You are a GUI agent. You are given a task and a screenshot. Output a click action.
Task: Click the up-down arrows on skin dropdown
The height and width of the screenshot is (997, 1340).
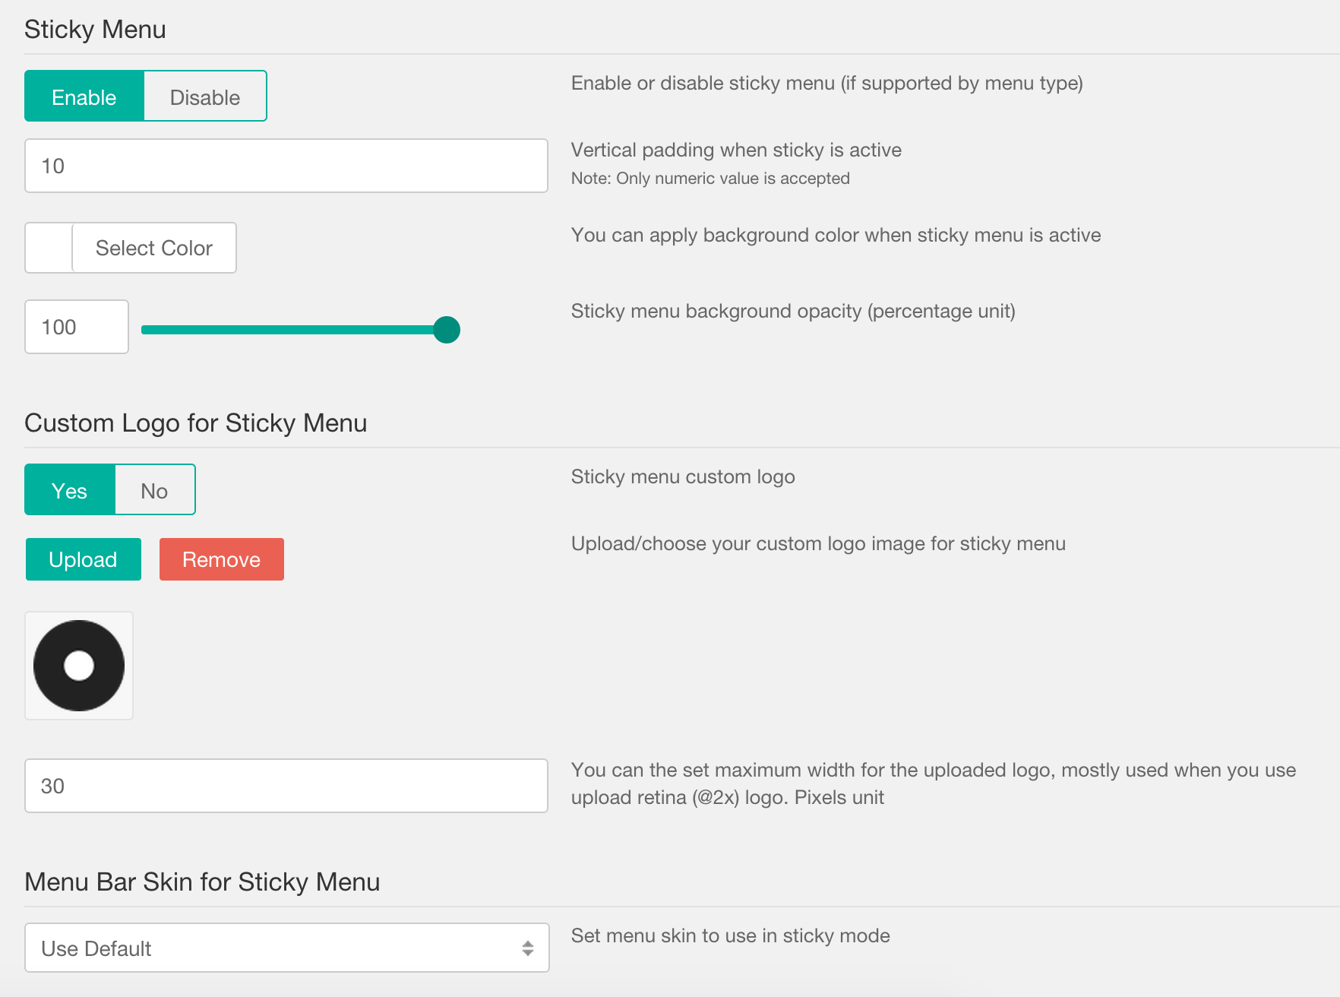click(528, 948)
